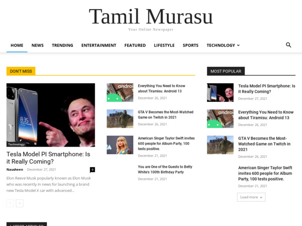Open the Entertainment menu item
302x226 pixels.
pyautogui.click(x=99, y=45)
